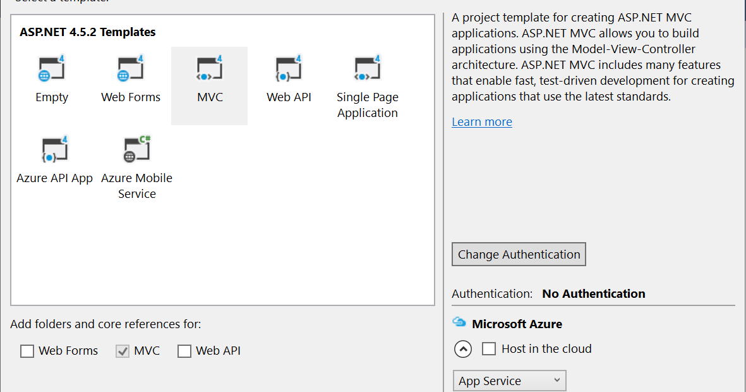
Task: Open the Learn more link
Action: [x=482, y=122]
